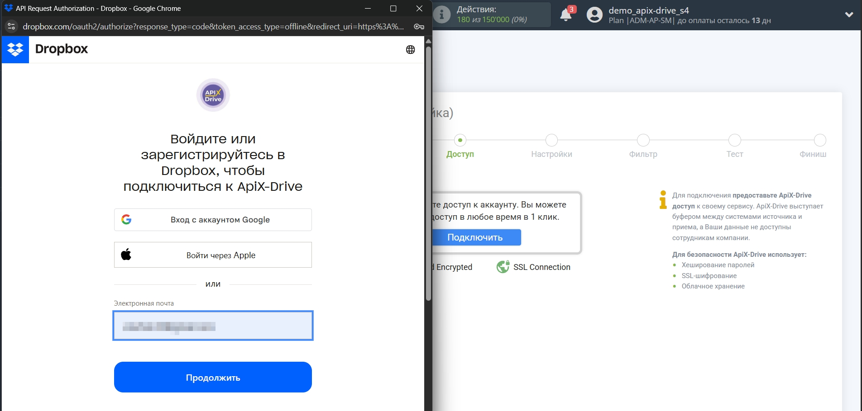Click the Продолжить button
The image size is (862, 411).
[213, 377]
